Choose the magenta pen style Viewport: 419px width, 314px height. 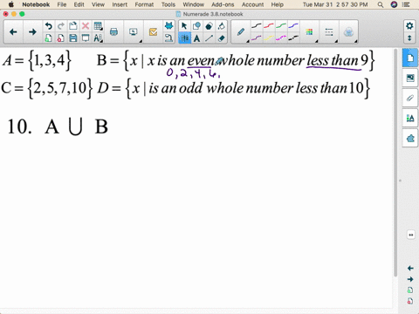tap(281, 38)
